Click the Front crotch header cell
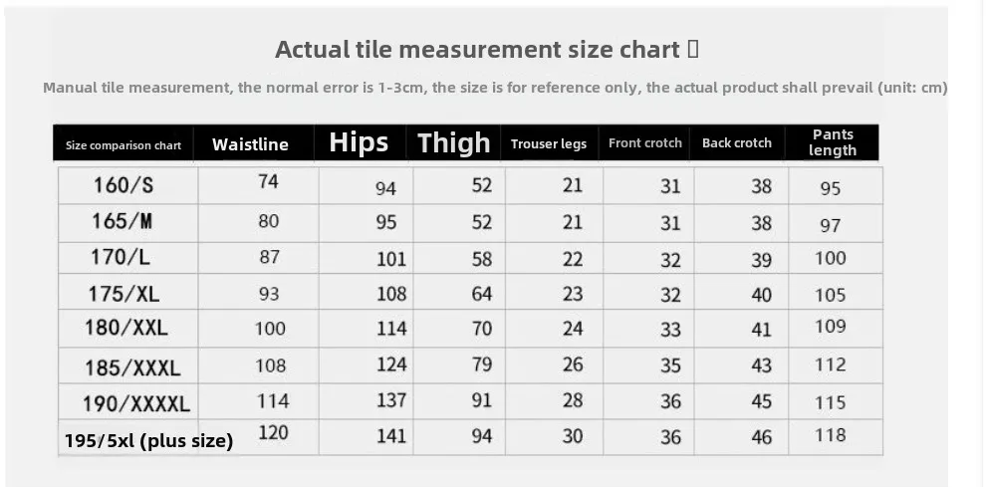Image resolution: width=986 pixels, height=487 pixels. pyautogui.click(x=645, y=142)
